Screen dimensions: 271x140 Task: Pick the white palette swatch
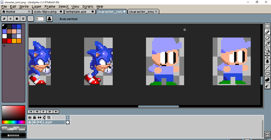tap(5, 36)
